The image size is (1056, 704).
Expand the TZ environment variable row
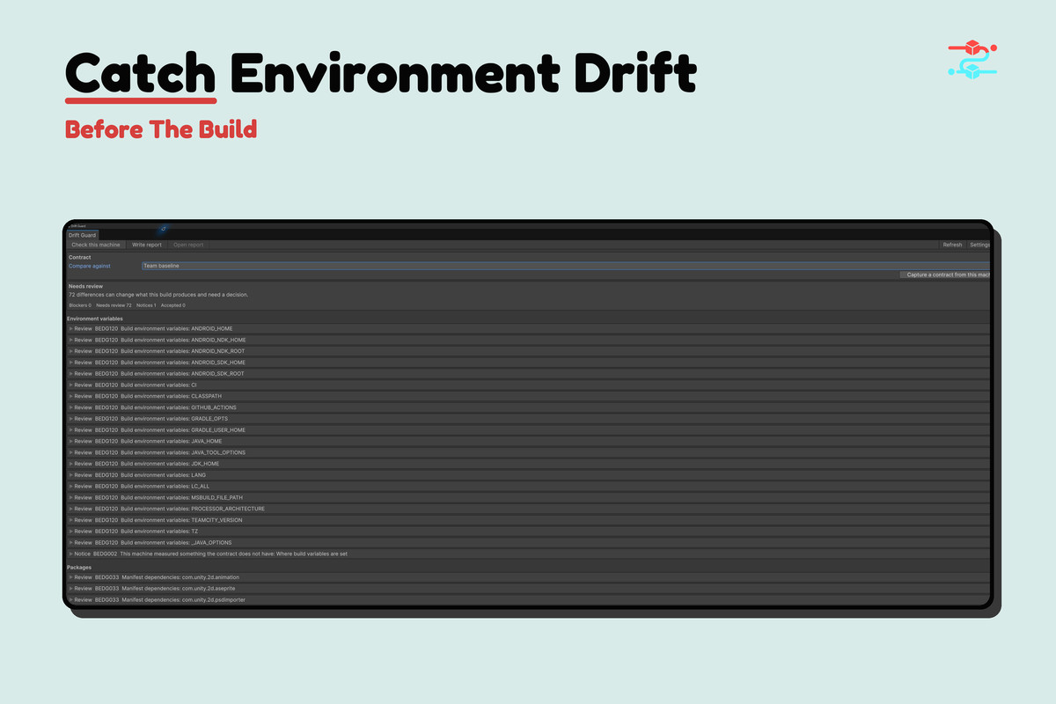[x=529, y=532]
